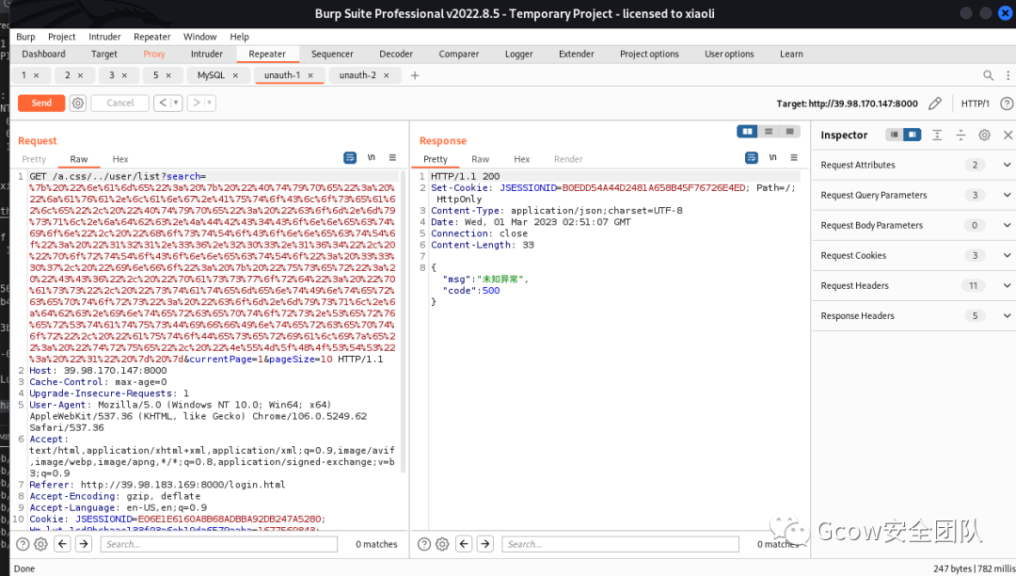
Task: Go to next match in response search
Action: coord(485,544)
